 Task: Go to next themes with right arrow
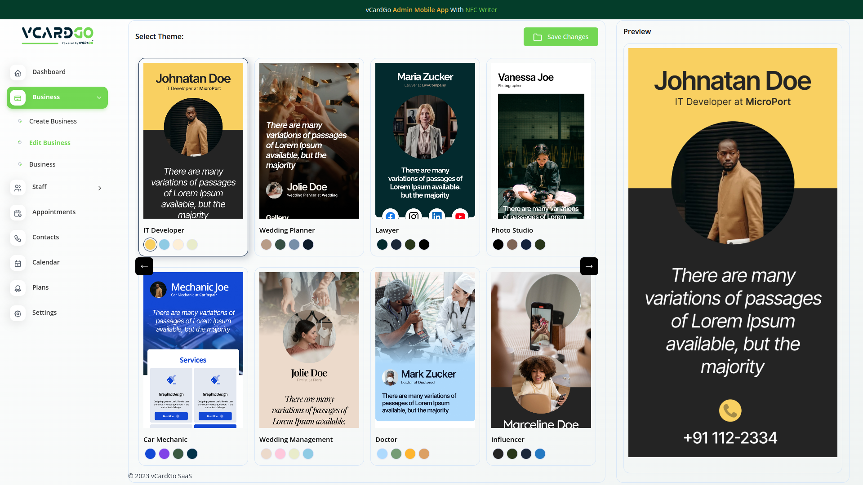(589, 266)
